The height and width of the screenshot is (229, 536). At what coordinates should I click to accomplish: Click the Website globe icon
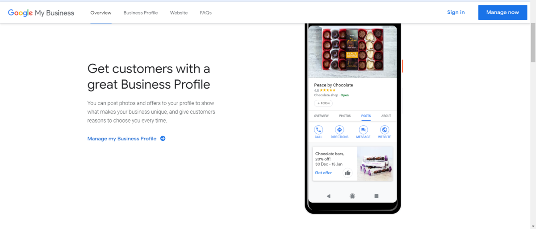click(x=385, y=130)
